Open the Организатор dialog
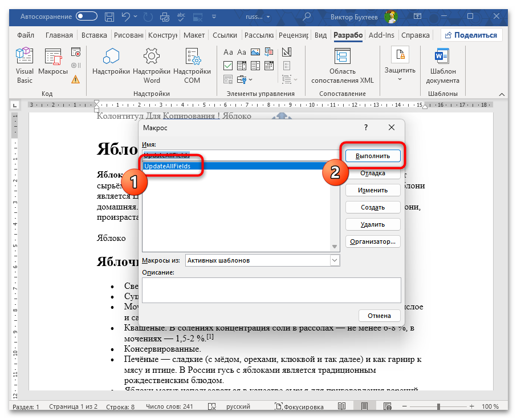Image resolution: width=517 pixels, height=419 pixels. coord(373,241)
